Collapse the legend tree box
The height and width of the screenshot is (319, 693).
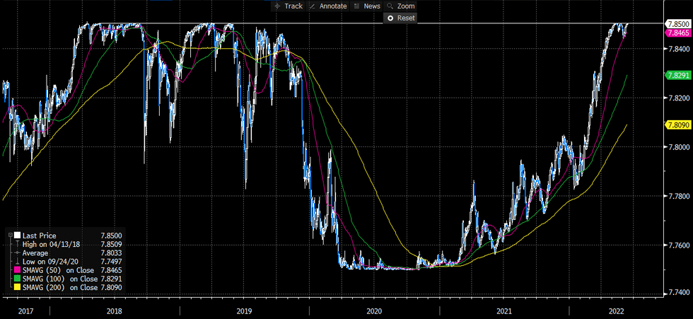[x=9, y=236]
